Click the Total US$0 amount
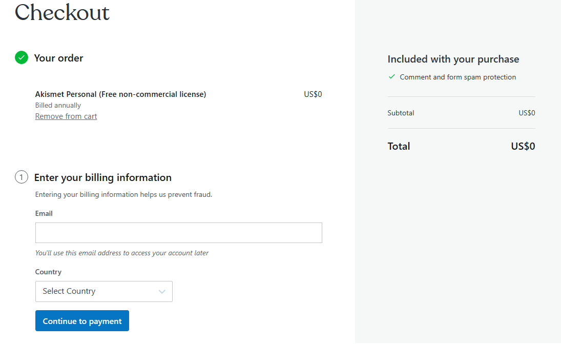This screenshot has height=344, width=561. (x=523, y=146)
